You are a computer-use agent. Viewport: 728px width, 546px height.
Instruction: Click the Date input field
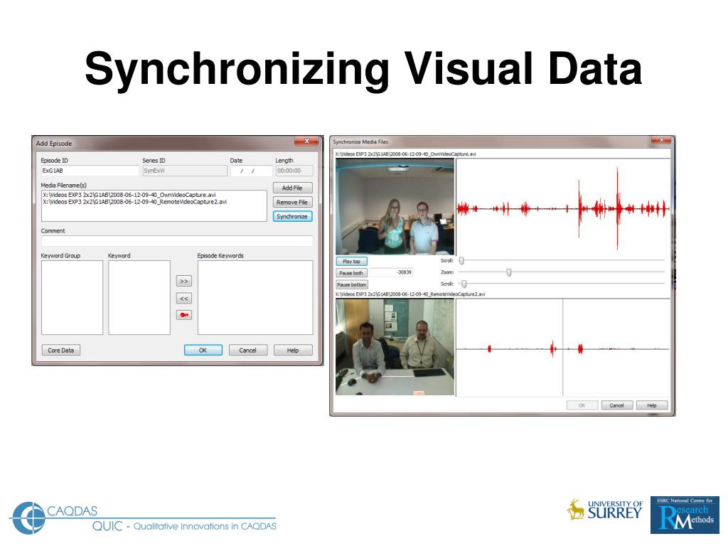pyautogui.click(x=251, y=171)
